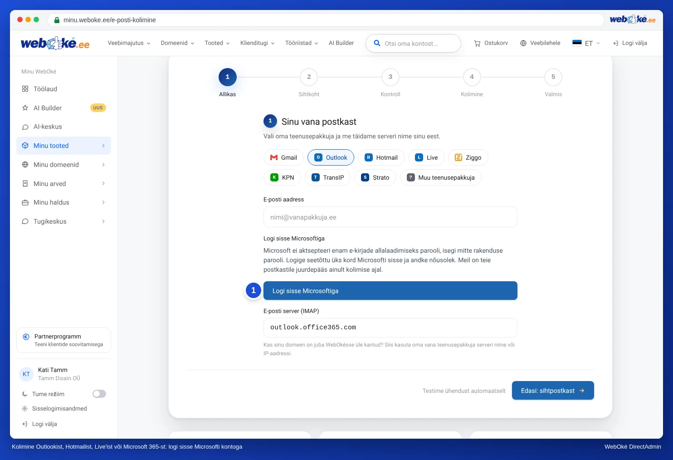This screenshot has height=460, width=673.
Task: Select the KPN provider
Action: tap(282, 177)
